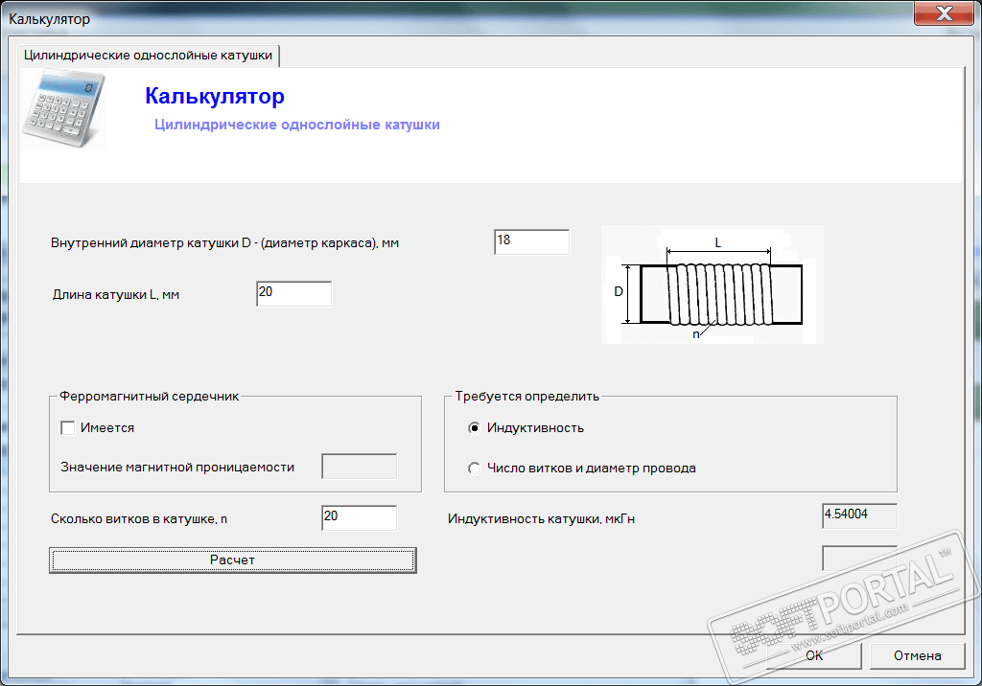Open the Цилиндрические однослойные катушки tab
Image resolution: width=982 pixels, height=686 pixels.
[x=149, y=55]
